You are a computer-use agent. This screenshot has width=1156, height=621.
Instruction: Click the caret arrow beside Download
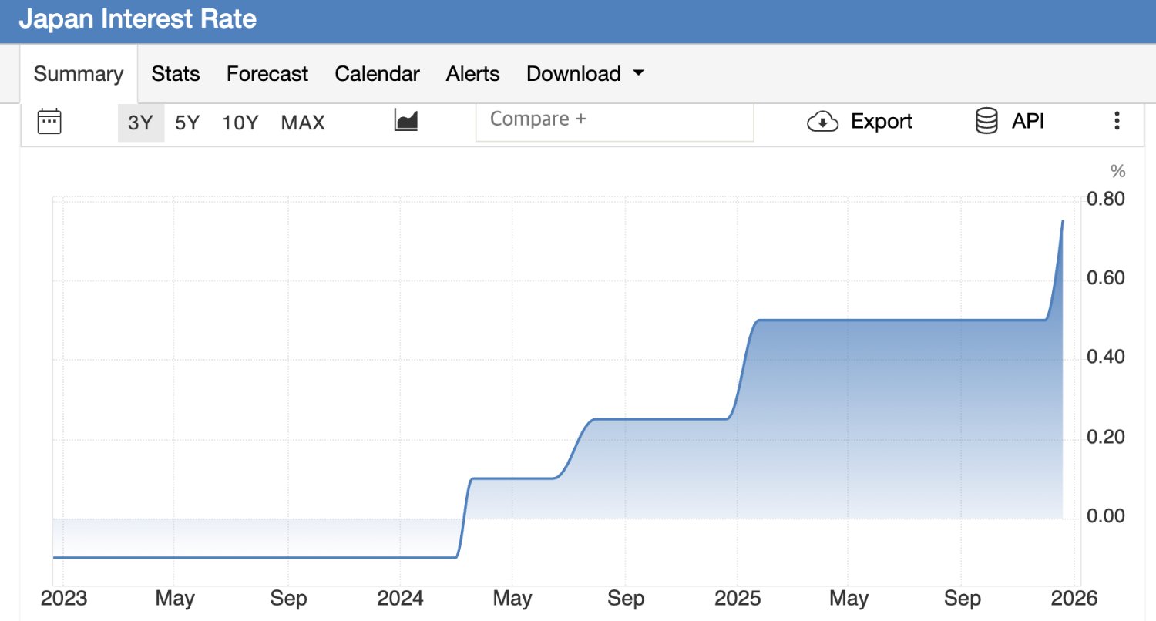point(638,73)
